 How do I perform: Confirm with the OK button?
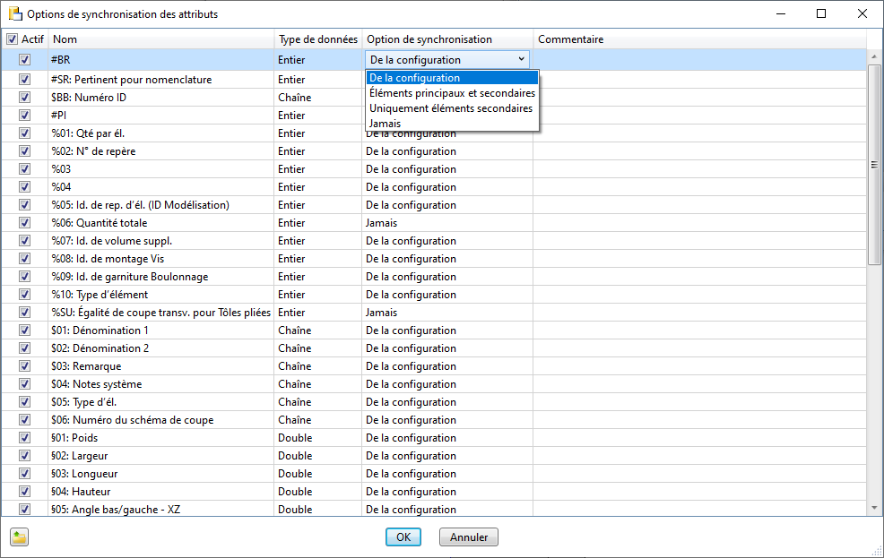pyautogui.click(x=403, y=537)
